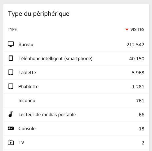Screen dimensions: 152x151
Task: Click the tablet icon next to Tablette
Action: pos(11,72)
